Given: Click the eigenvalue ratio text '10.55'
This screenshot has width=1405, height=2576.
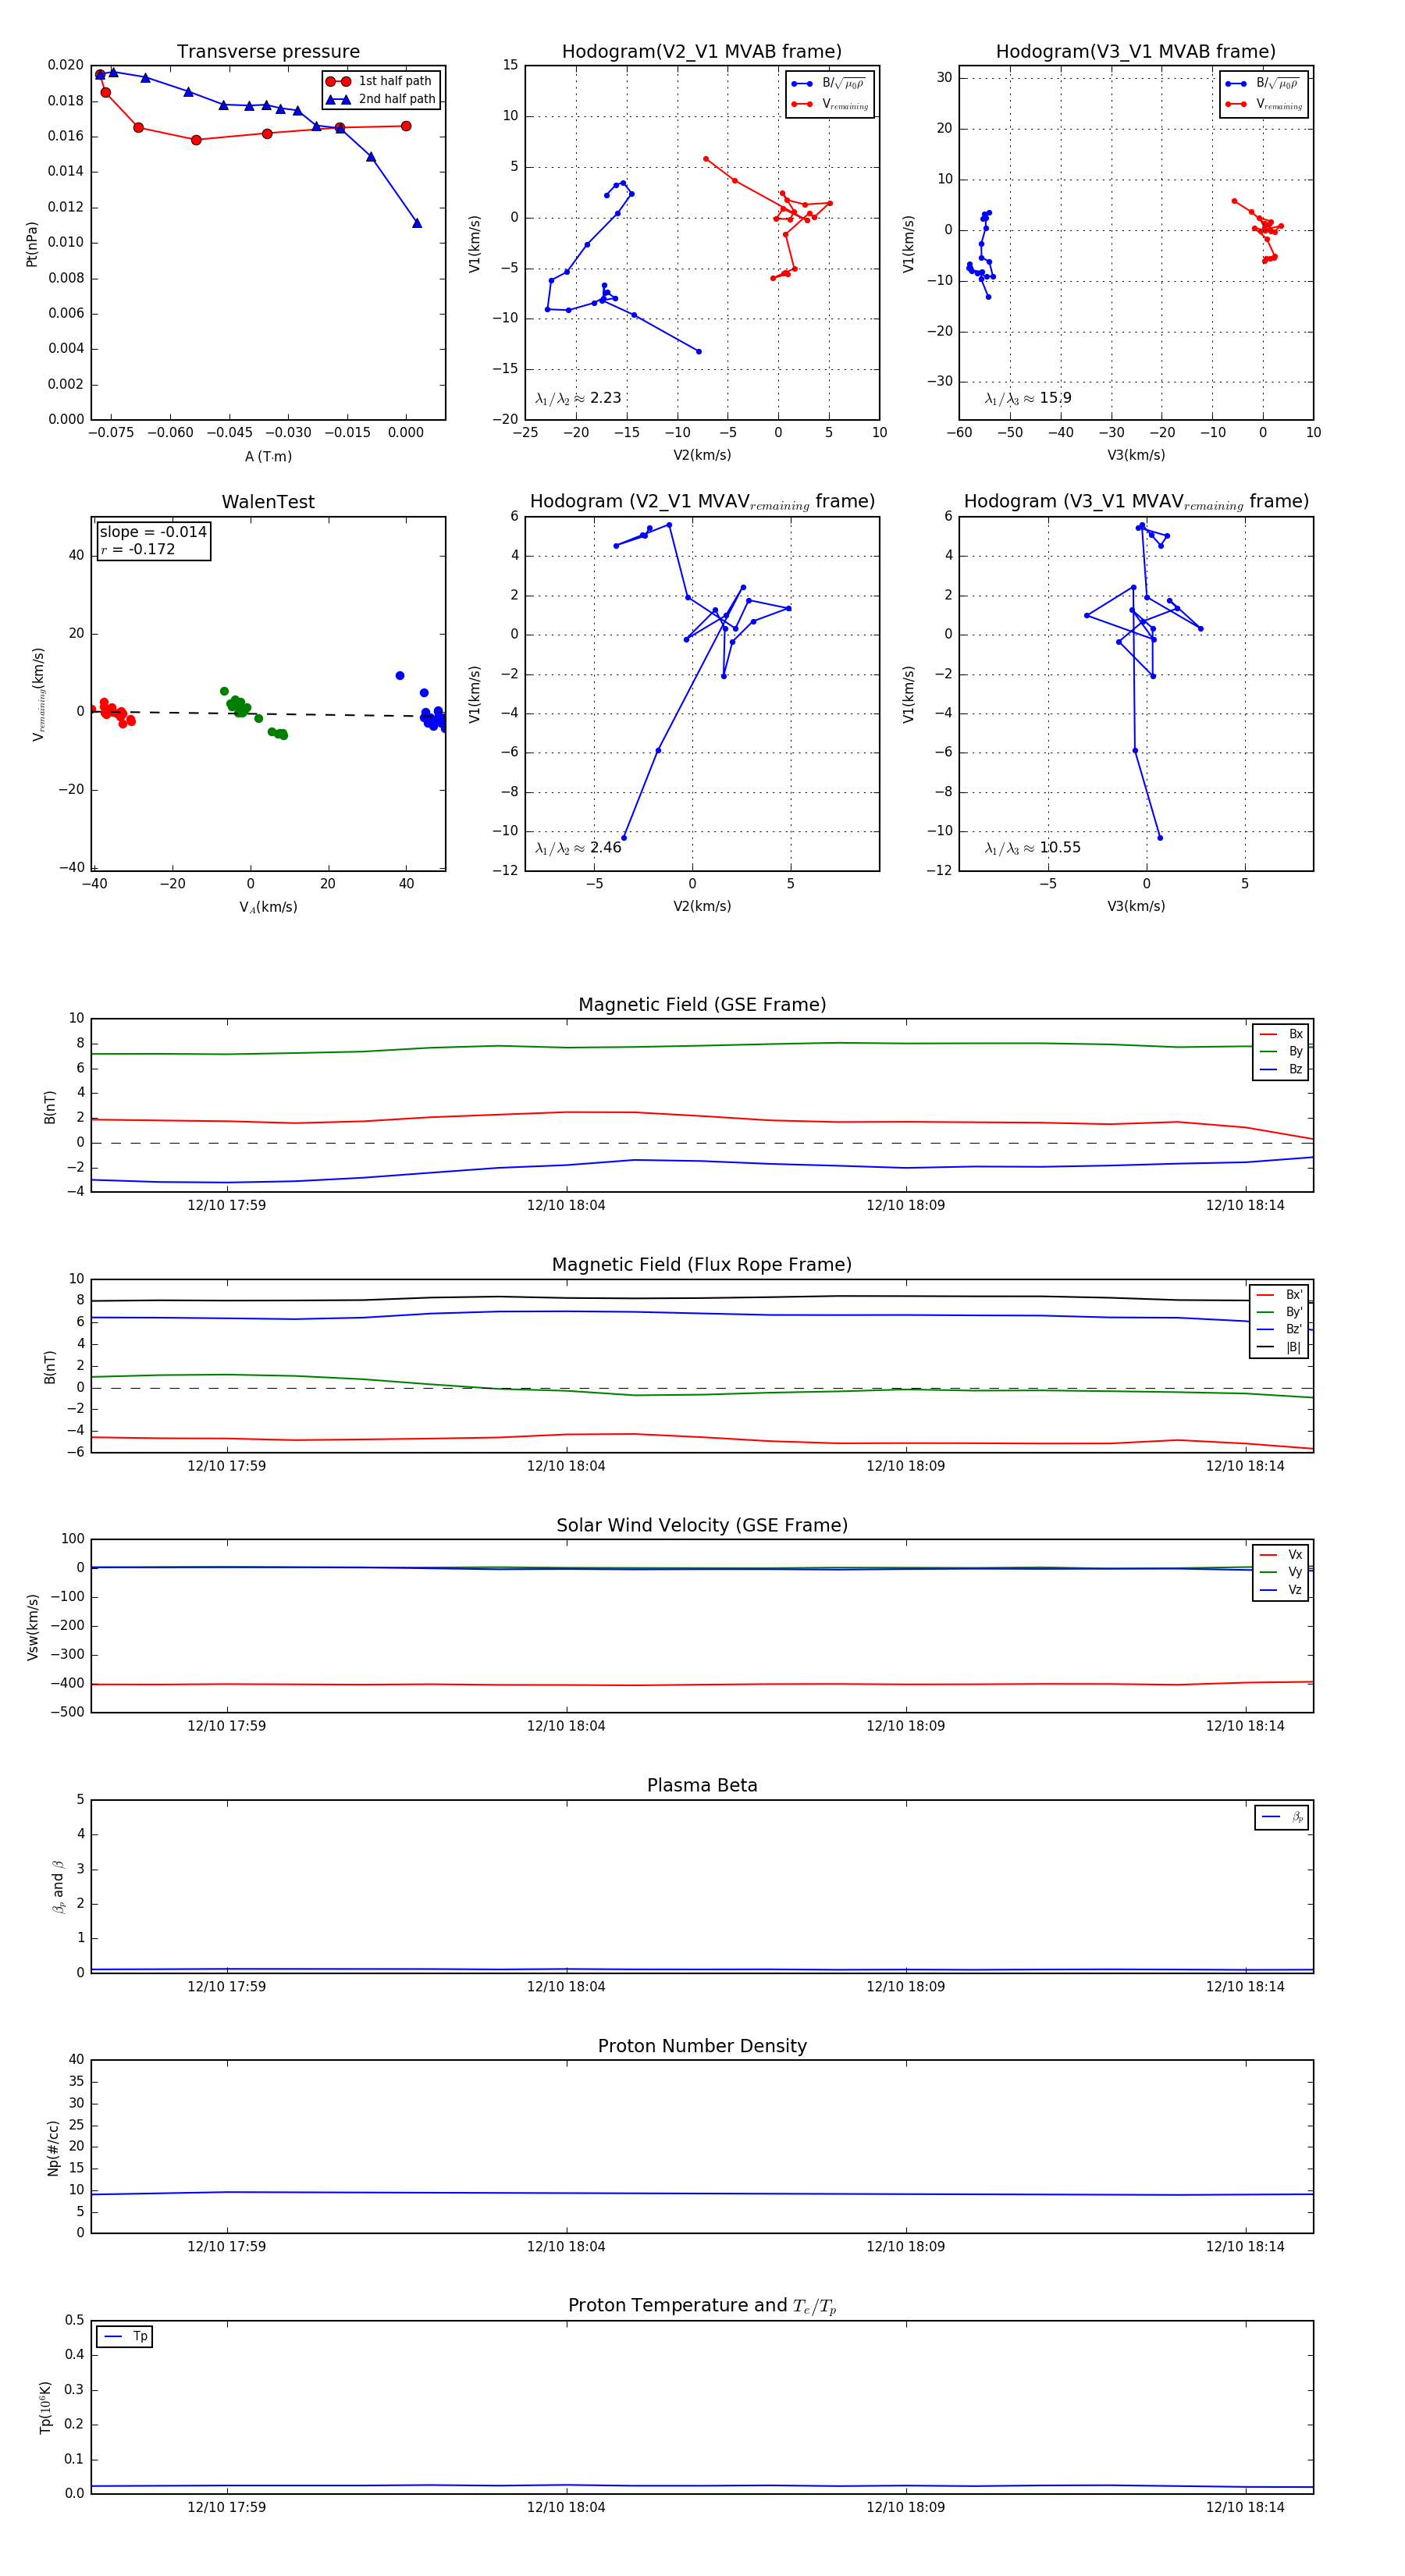Looking at the screenshot, I should [1060, 848].
